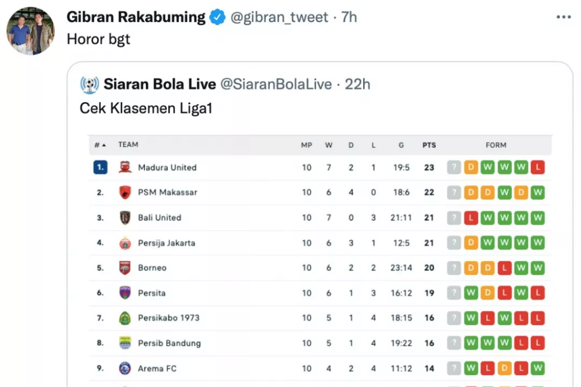The image size is (581, 387).
Task: Open the three-dot more options menu
Action: coord(564,17)
